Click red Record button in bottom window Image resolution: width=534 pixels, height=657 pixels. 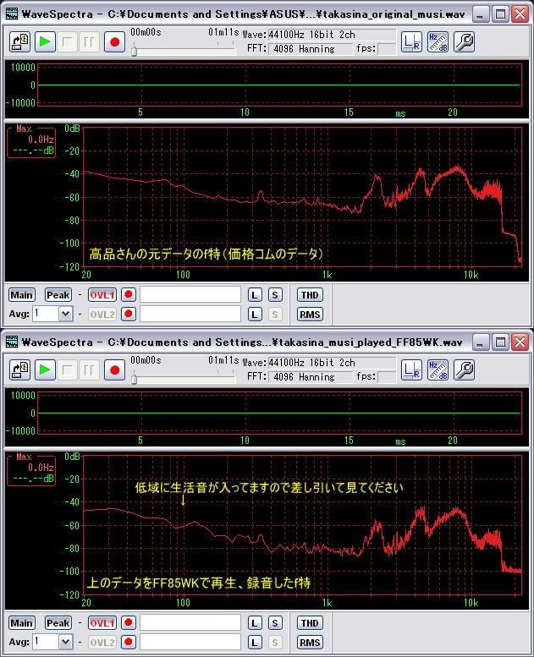tap(114, 370)
